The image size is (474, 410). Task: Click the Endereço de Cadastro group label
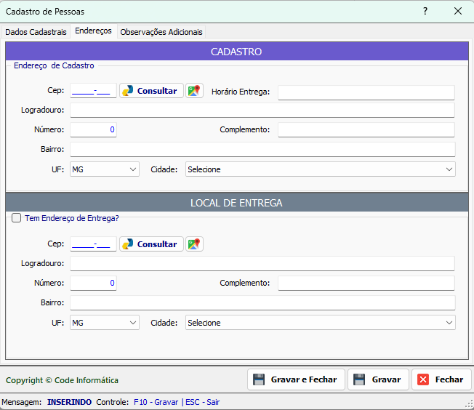click(54, 65)
